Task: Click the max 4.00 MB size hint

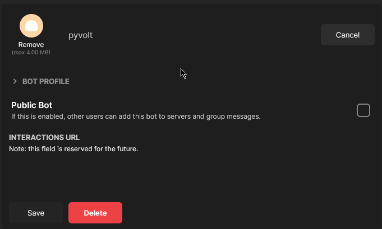Action: (31, 52)
